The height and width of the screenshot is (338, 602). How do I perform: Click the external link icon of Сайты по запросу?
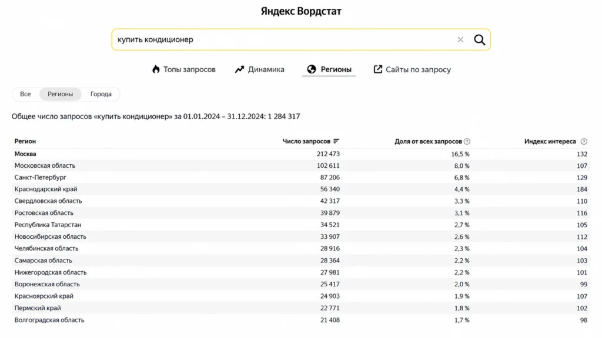378,69
